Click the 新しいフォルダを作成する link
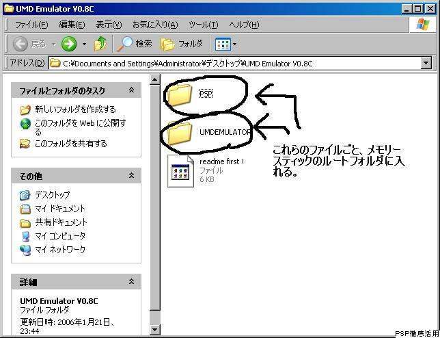440x338 pixels. 75,109
